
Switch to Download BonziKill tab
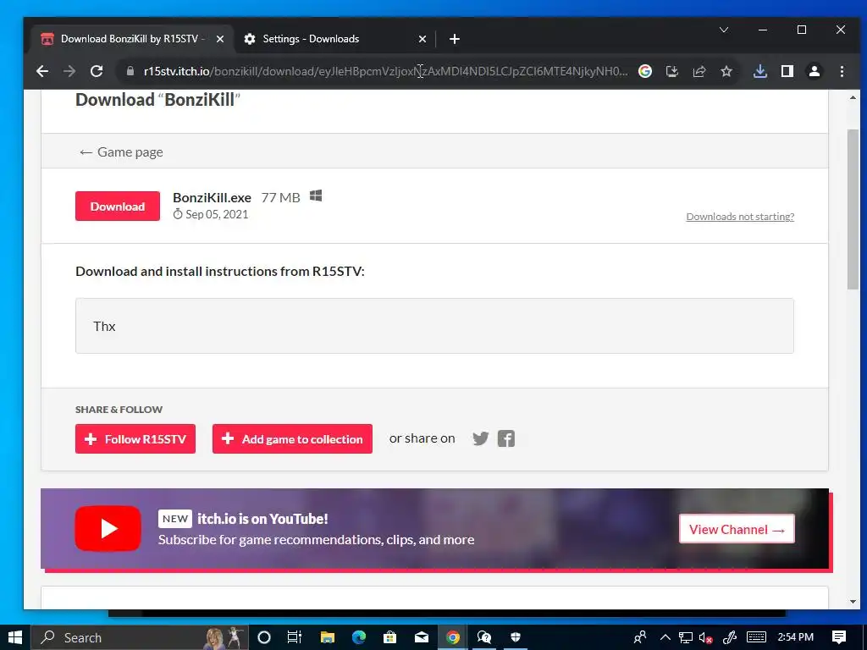tap(131, 39)
